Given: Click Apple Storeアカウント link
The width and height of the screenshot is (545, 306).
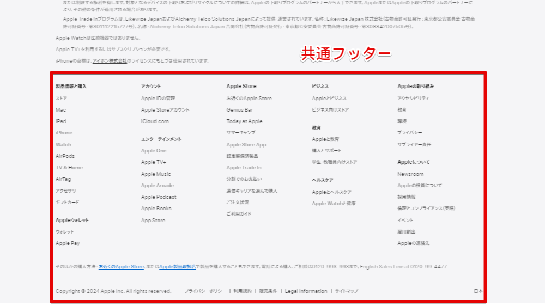Looking at the screenshot, I should coord(165,110).
